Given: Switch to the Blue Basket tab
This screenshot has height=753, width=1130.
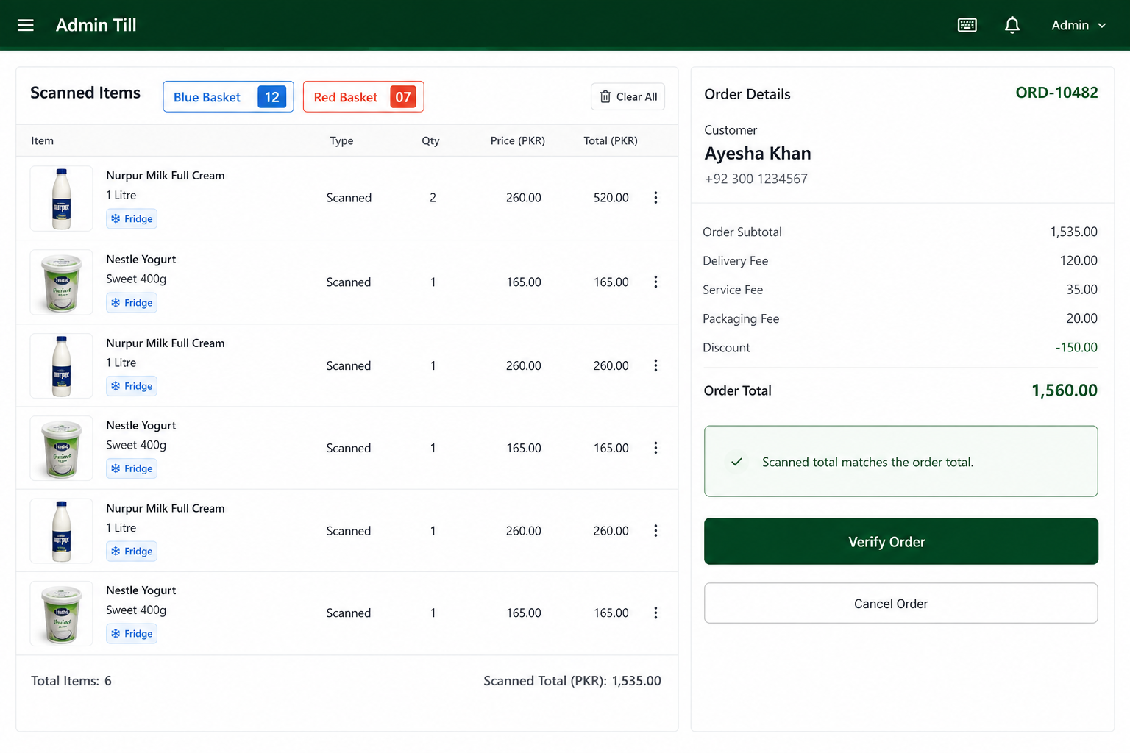Looking at the screenshot, I should click(228, 97).
